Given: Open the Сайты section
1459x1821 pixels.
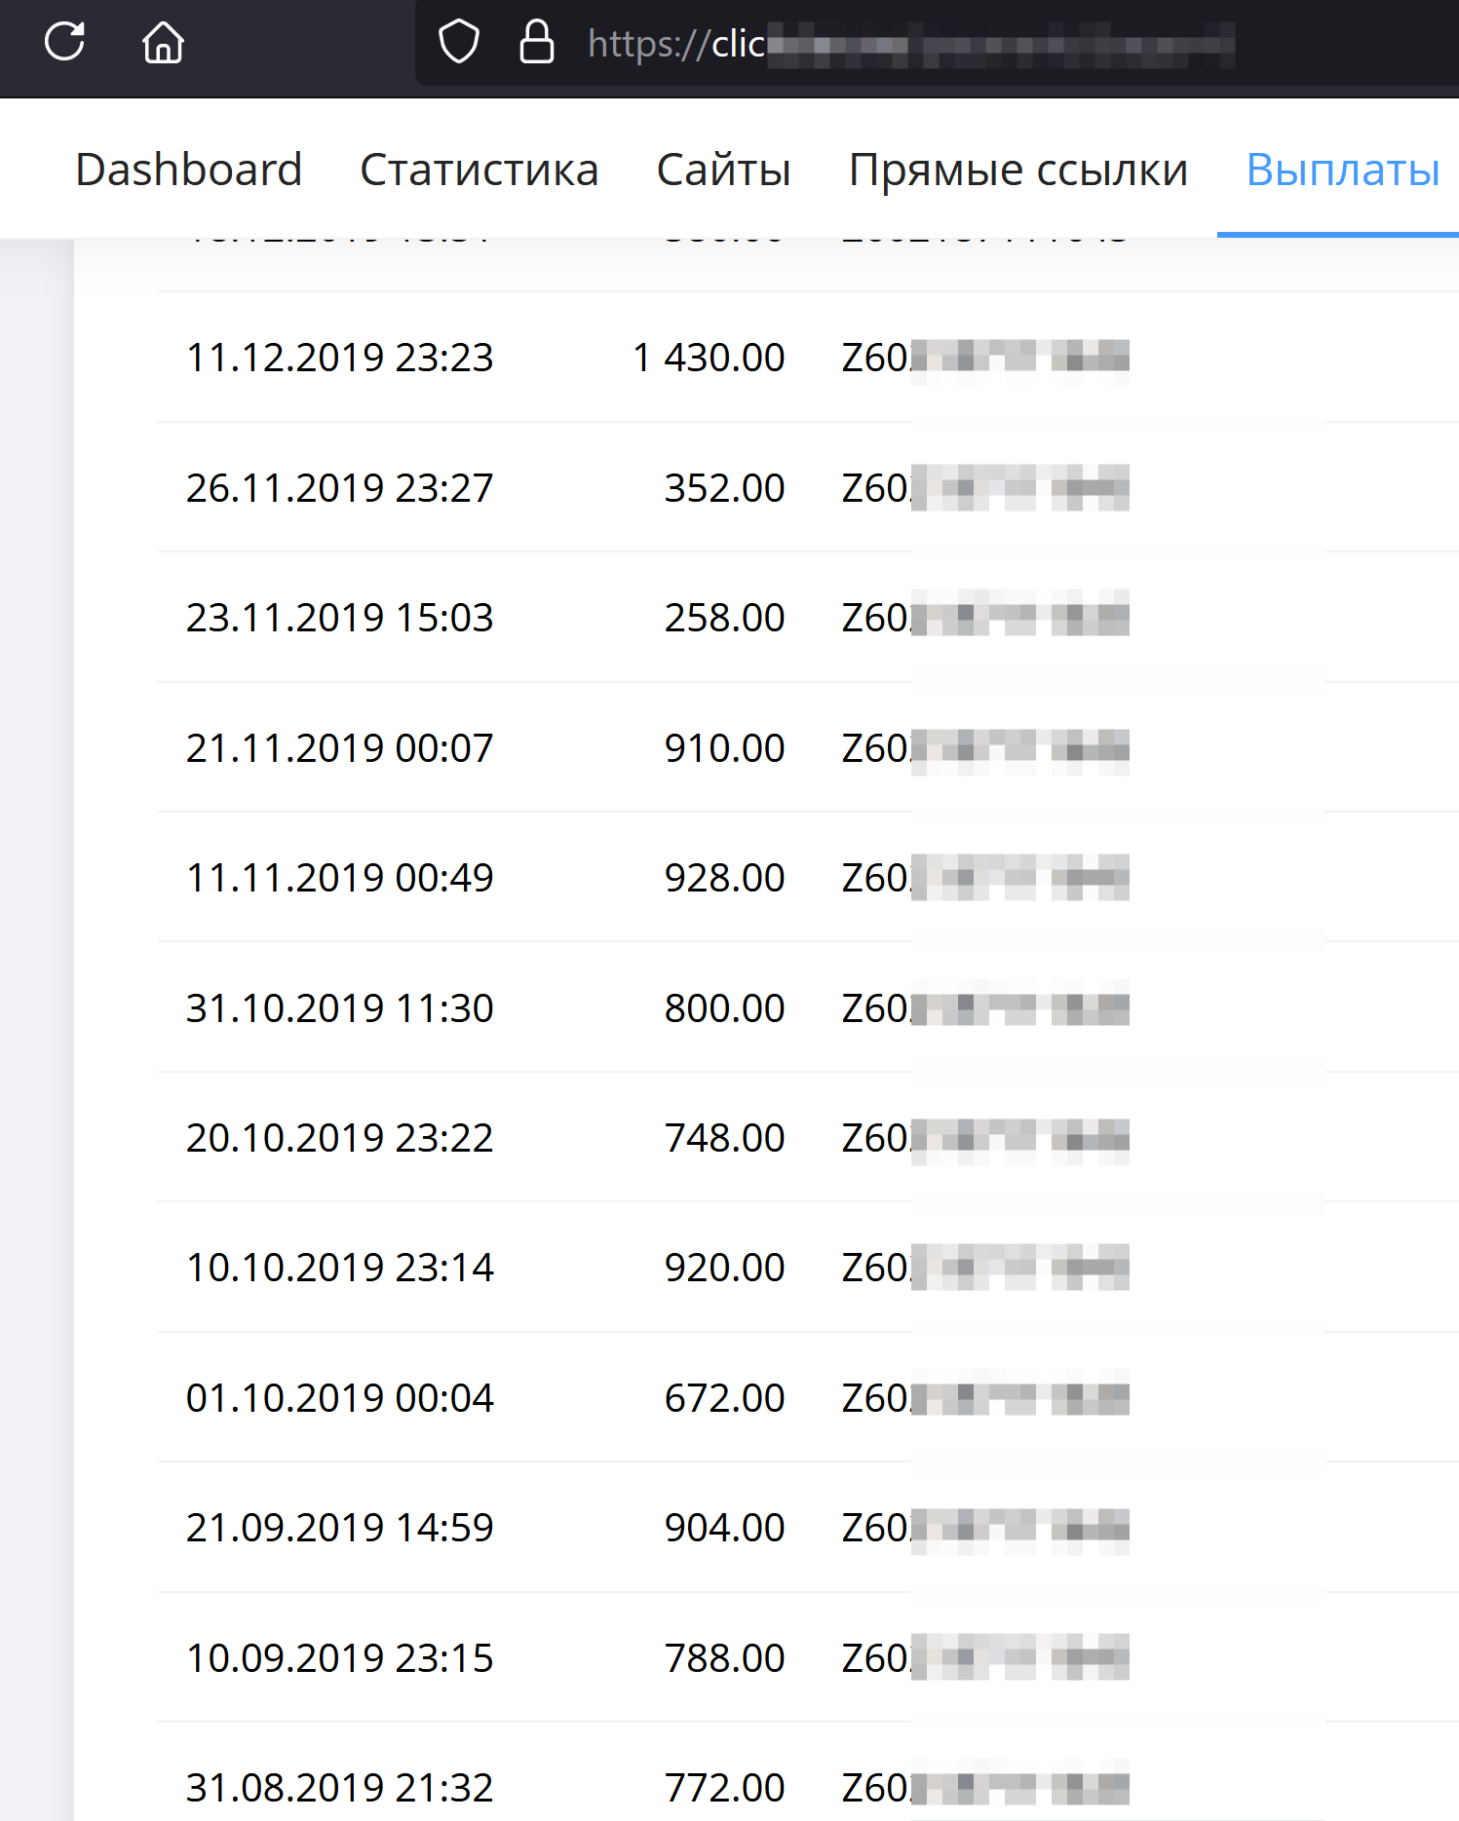Looking at the screenshot, I should [x=723, y=170].
